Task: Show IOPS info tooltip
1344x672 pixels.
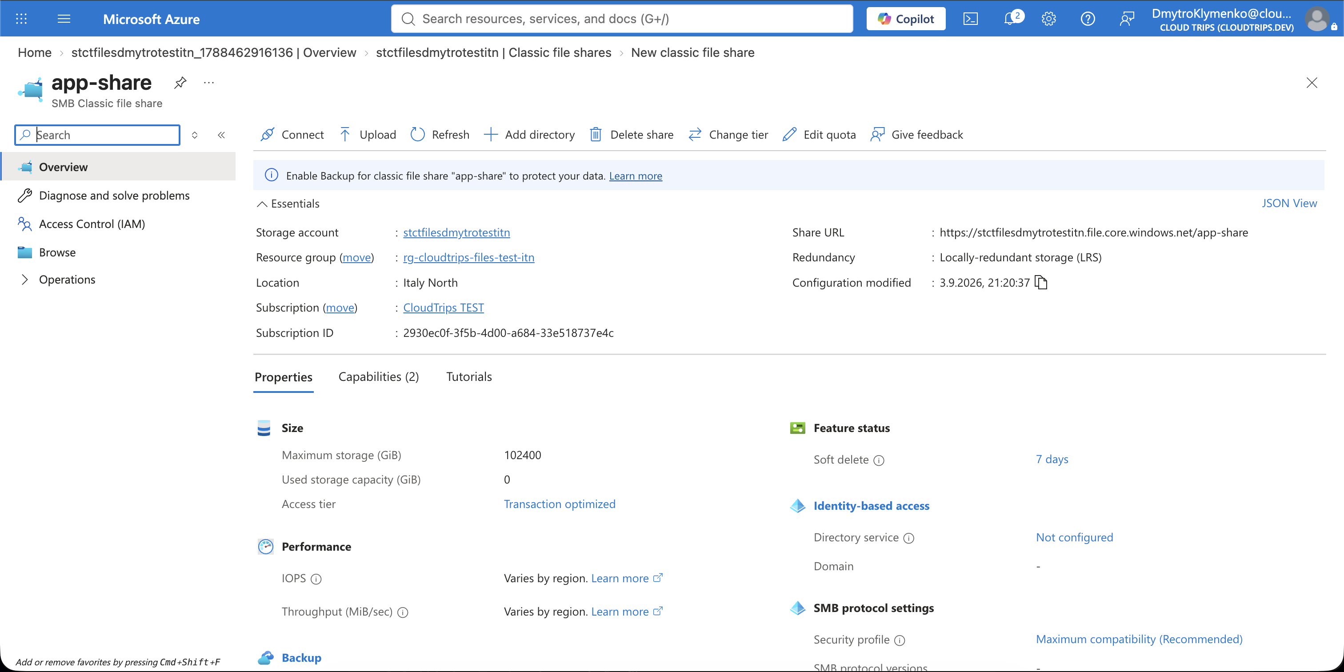Action: [x=316, y=579]
